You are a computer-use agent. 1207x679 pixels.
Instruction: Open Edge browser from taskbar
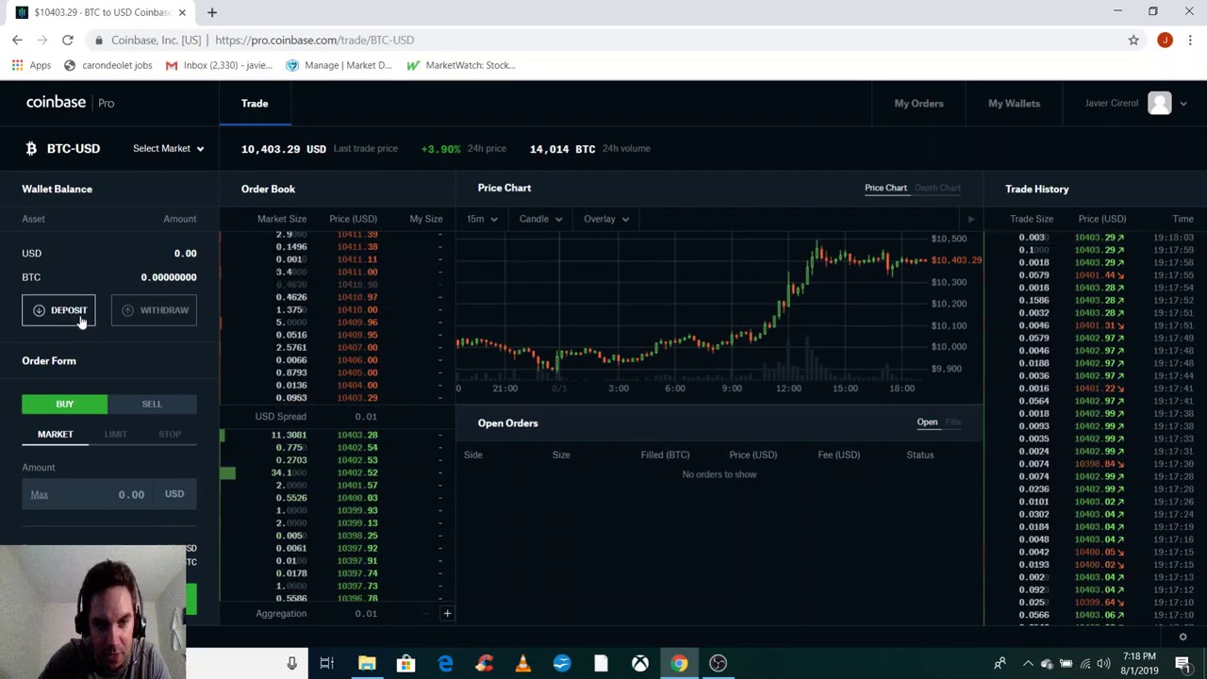[x=445, y=663]
